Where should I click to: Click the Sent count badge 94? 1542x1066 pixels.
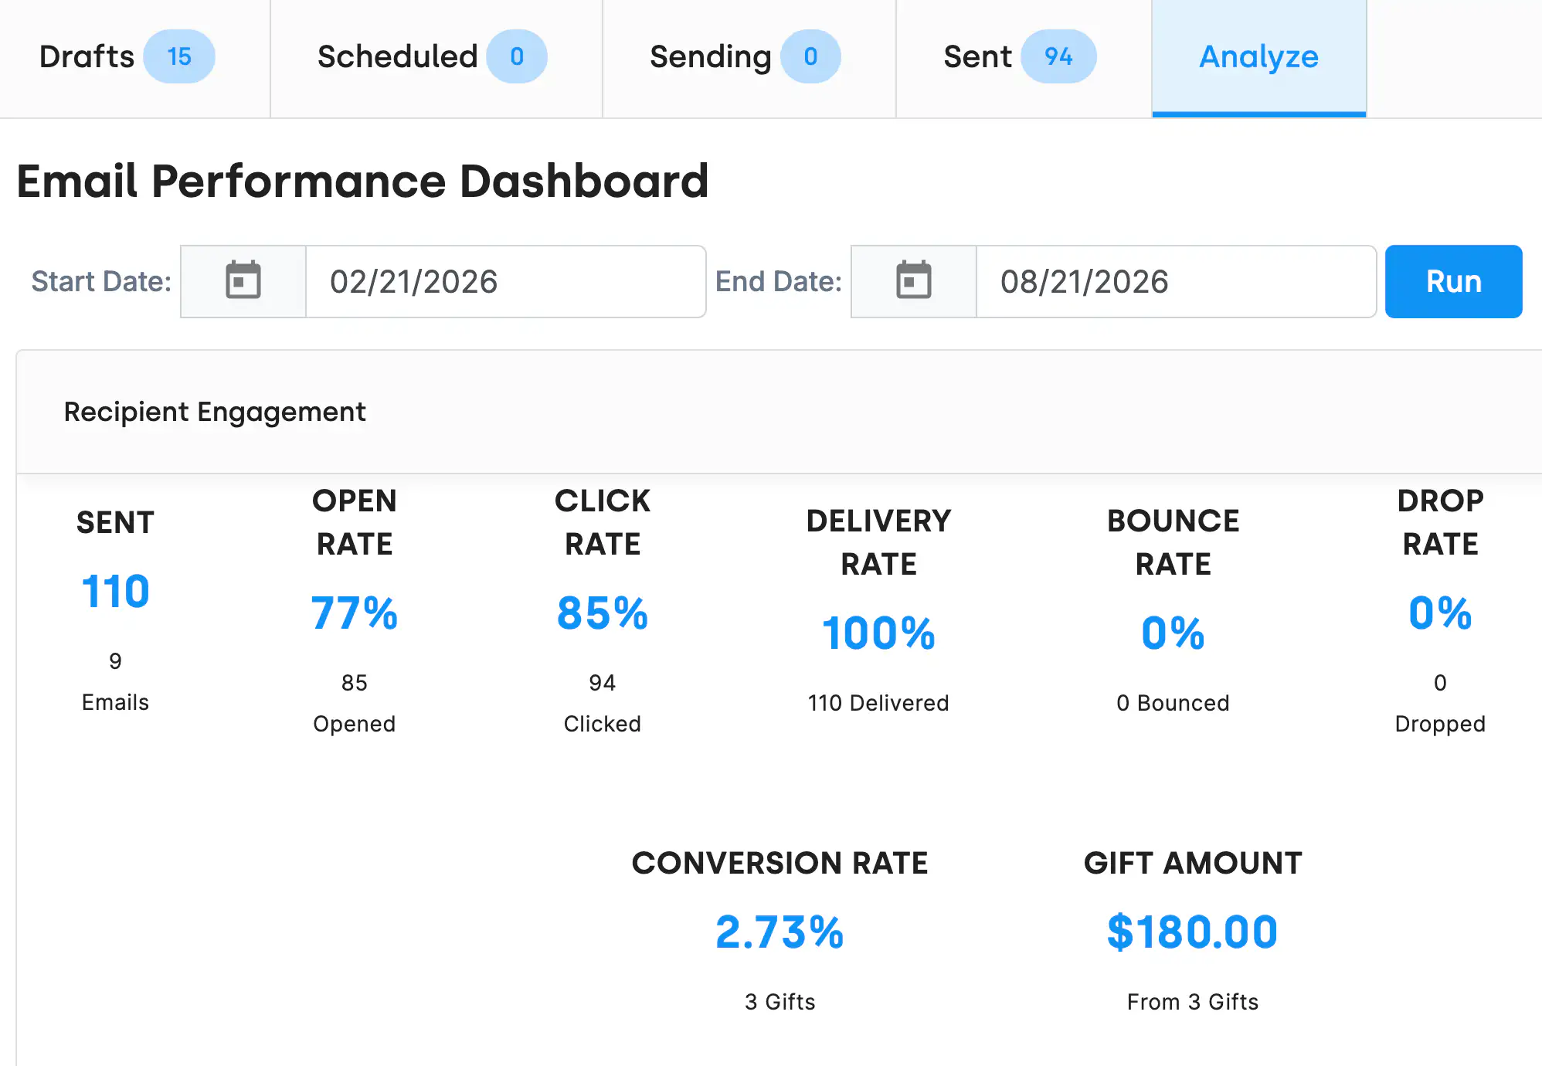[x=1058, y=56]
